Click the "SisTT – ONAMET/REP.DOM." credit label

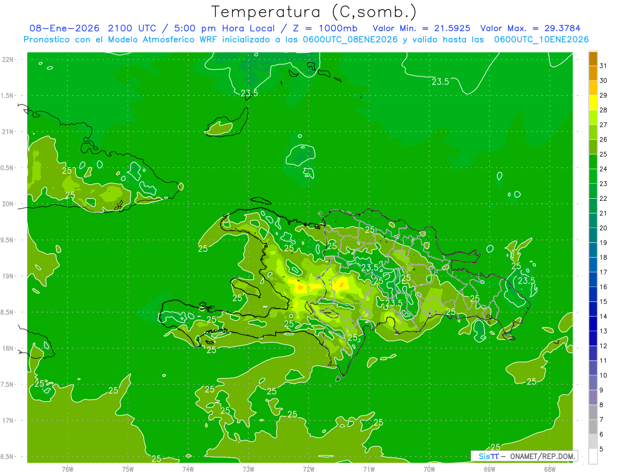(524, 456)
